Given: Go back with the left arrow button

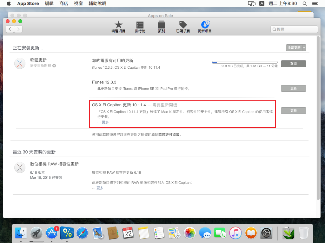Looking at the screenshot, I should pyautogui.click(x=10, y=29).
